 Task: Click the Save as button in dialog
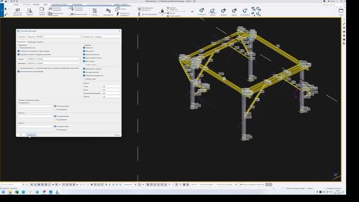pos(88,36)
